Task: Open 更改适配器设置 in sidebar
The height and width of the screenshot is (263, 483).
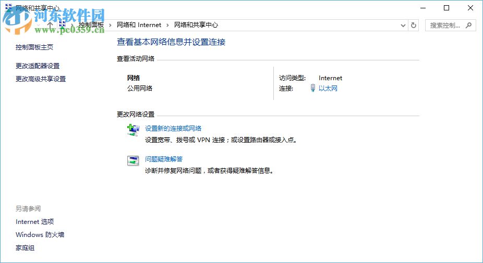Action: point(38,66)
